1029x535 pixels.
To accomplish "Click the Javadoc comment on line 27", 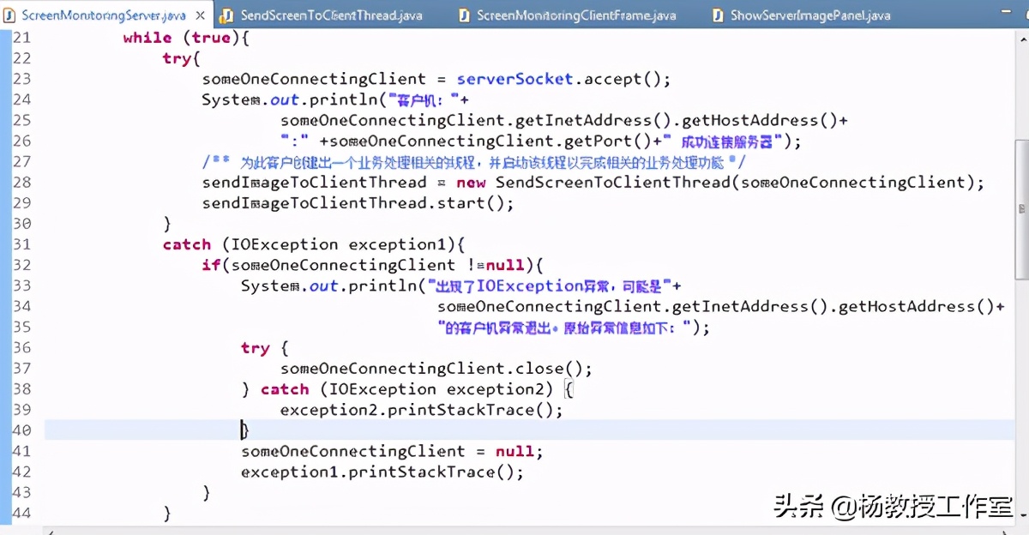I will pos(474,162).
